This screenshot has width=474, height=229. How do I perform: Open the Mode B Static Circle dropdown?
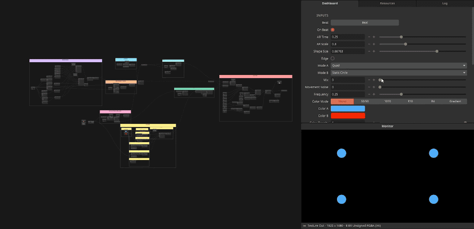point(398,73)
